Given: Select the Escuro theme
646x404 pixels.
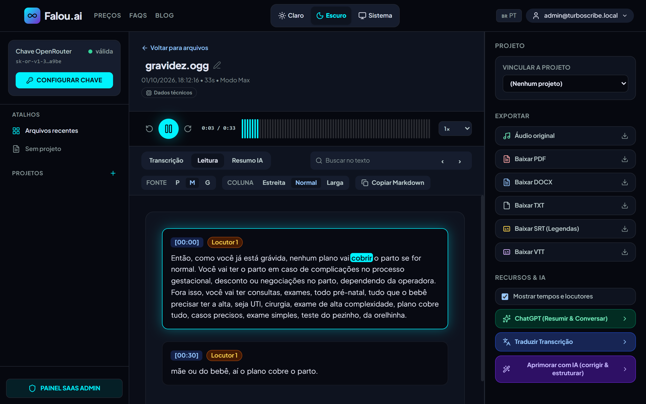Looking at the screenshot, I should pyautogui.click(x=331, y=15).
